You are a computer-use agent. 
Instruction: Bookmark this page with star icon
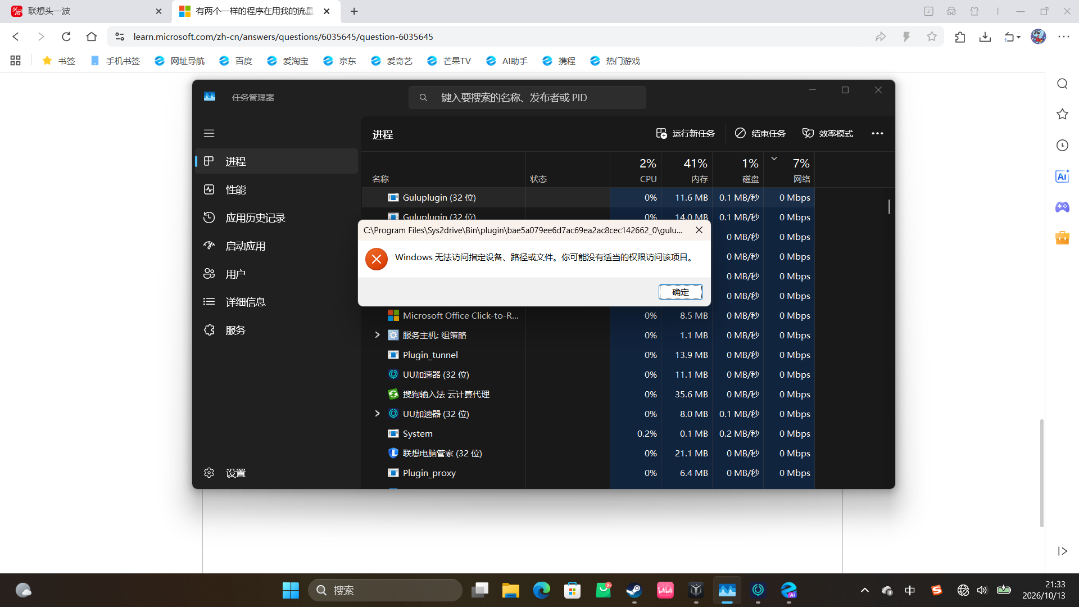coord(931,37)
